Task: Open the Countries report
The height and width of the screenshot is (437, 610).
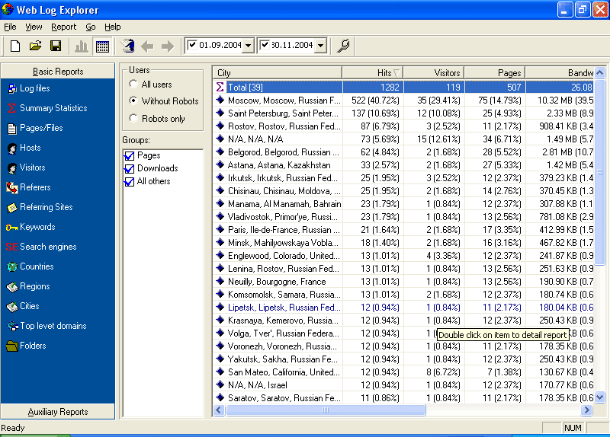Action: point(30,266)
